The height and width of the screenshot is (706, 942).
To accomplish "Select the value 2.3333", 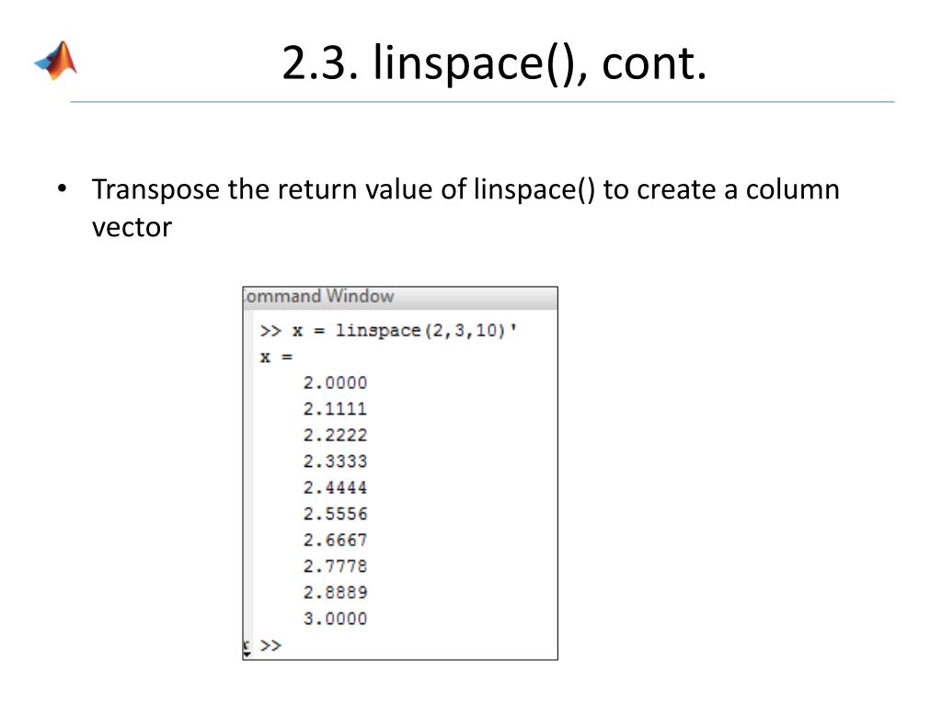I will click(335, 461).
